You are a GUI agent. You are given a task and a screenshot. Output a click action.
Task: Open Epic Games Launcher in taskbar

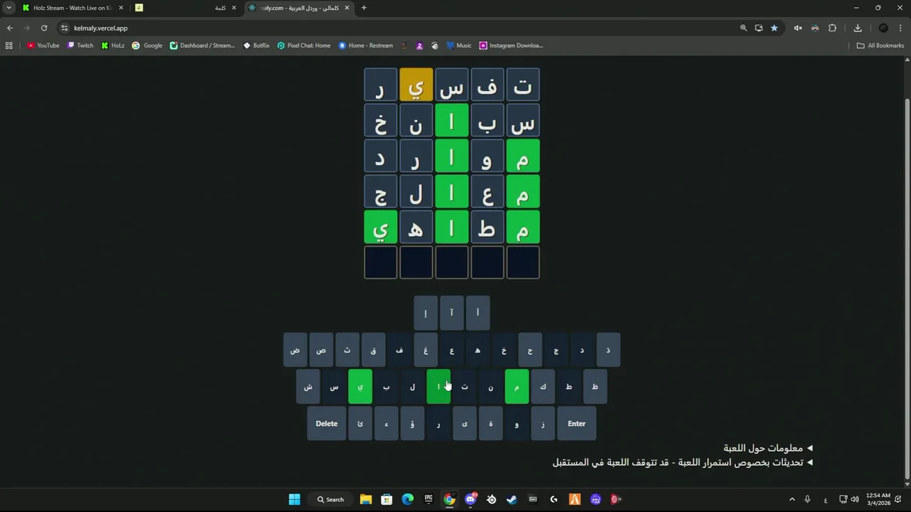(x=428, y=499)
